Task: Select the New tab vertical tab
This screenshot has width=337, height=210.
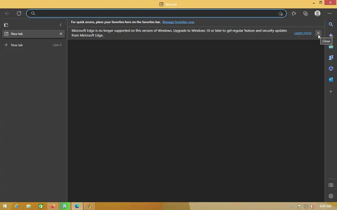Action: pyautogui.click(x=33, y=34)
